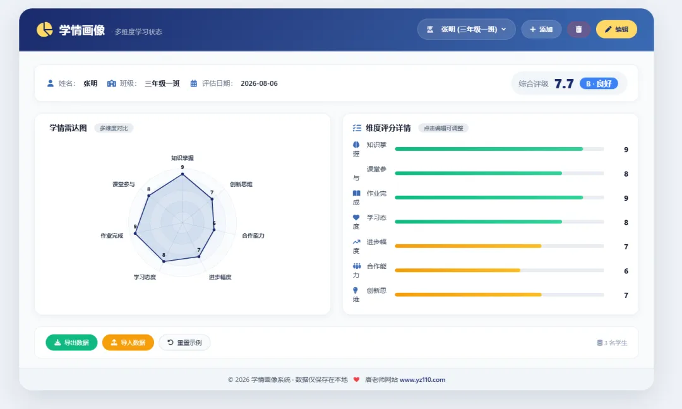Image resolution: width=682 pixels, height=409 pixels.
Task: Click the score 6 for 合作能力
Action: (x=626, y=271)
